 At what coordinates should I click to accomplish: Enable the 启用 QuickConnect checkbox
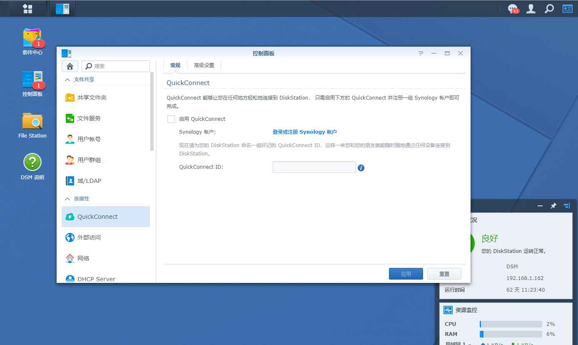(171, 119)
